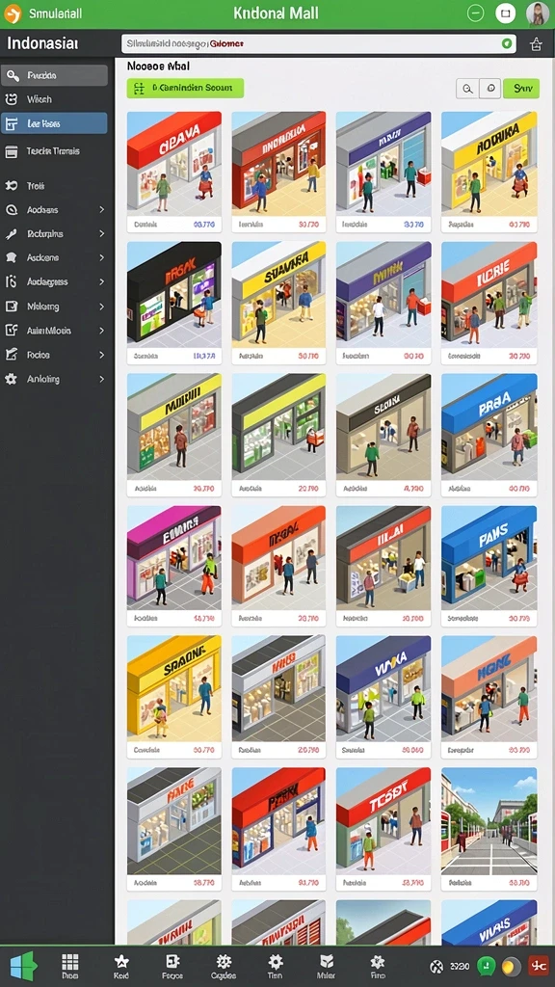The height and width of the screenshot is (987, 555).
Task: Select the blue PAHS store thumbnail
Action: (489, 558)
